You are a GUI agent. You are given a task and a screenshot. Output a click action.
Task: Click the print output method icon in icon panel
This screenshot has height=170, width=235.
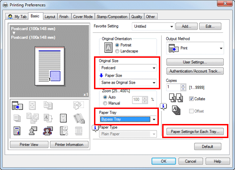17,106
